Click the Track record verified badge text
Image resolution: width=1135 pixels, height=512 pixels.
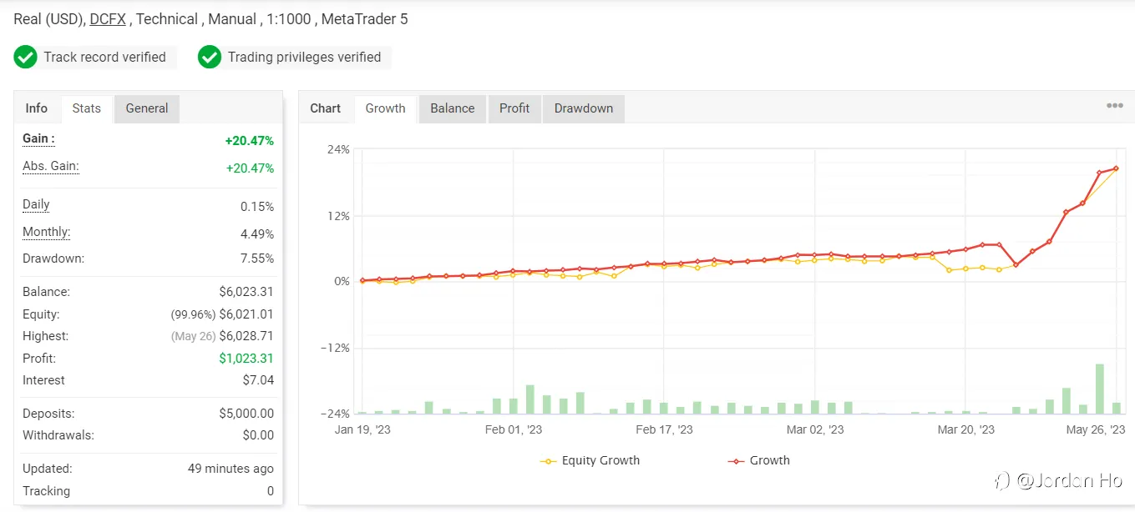(x=104, y=58)
